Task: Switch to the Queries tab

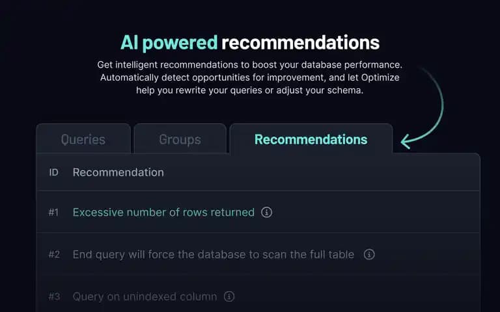Action: pos(83,139)
